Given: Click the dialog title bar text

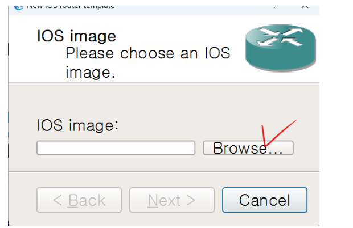Looking at the screenshot, I should click(71, 7).
